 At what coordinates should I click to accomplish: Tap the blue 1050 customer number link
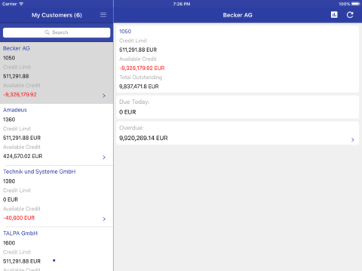(125, 32)
